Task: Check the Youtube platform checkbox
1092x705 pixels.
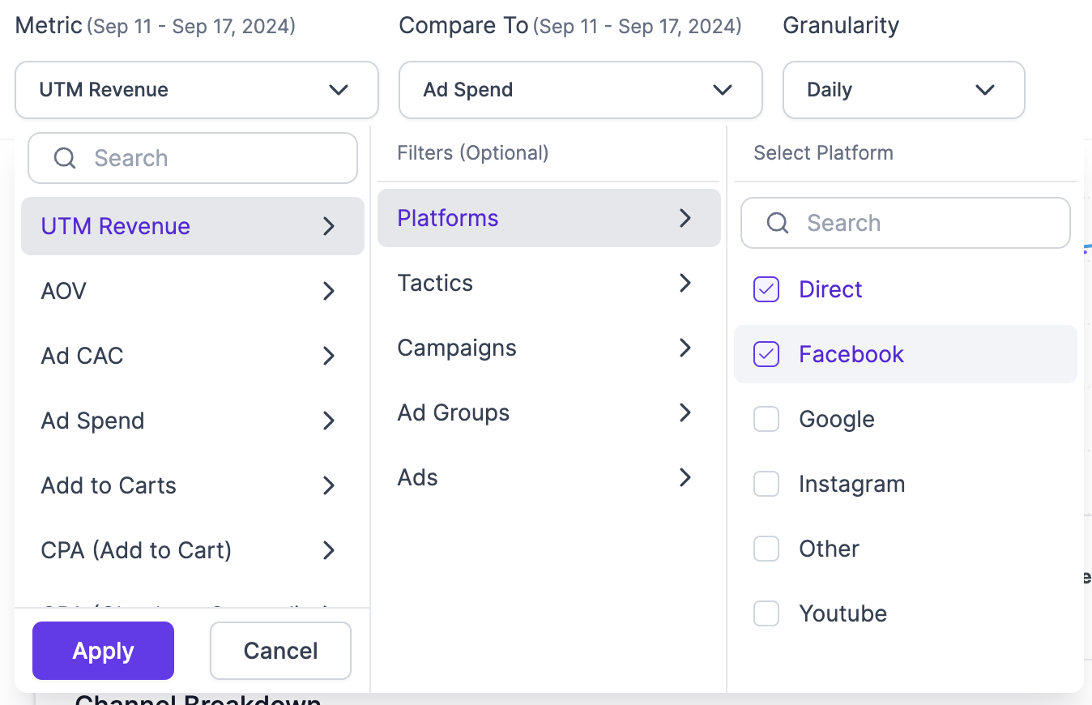Action: pyautogui.click(x=766, y=613)
